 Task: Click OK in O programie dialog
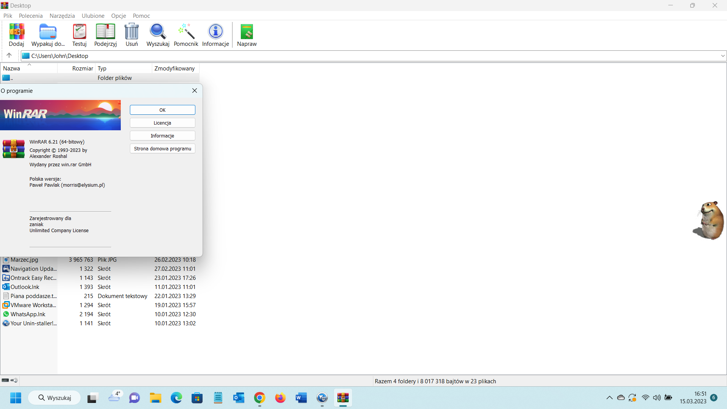click(x=162, y=110)
